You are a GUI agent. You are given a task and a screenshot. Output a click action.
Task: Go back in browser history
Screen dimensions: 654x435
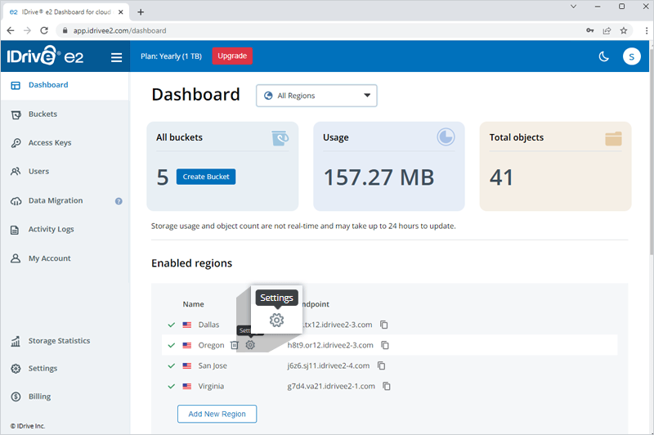[11, 30]
